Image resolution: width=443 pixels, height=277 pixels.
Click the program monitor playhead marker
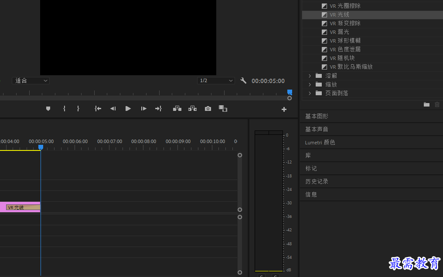[x=290, y=92]
